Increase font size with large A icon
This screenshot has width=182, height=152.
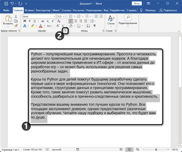(x=58, y=26)
